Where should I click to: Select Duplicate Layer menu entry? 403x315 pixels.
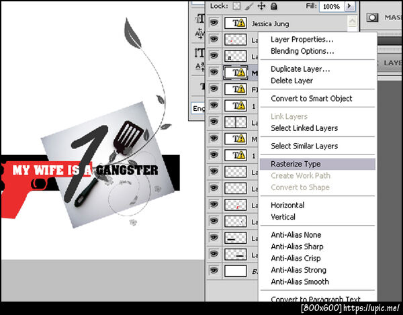click(300, 69)
